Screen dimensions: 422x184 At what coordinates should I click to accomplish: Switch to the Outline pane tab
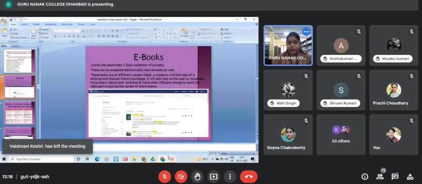click(x=15, y=46)
